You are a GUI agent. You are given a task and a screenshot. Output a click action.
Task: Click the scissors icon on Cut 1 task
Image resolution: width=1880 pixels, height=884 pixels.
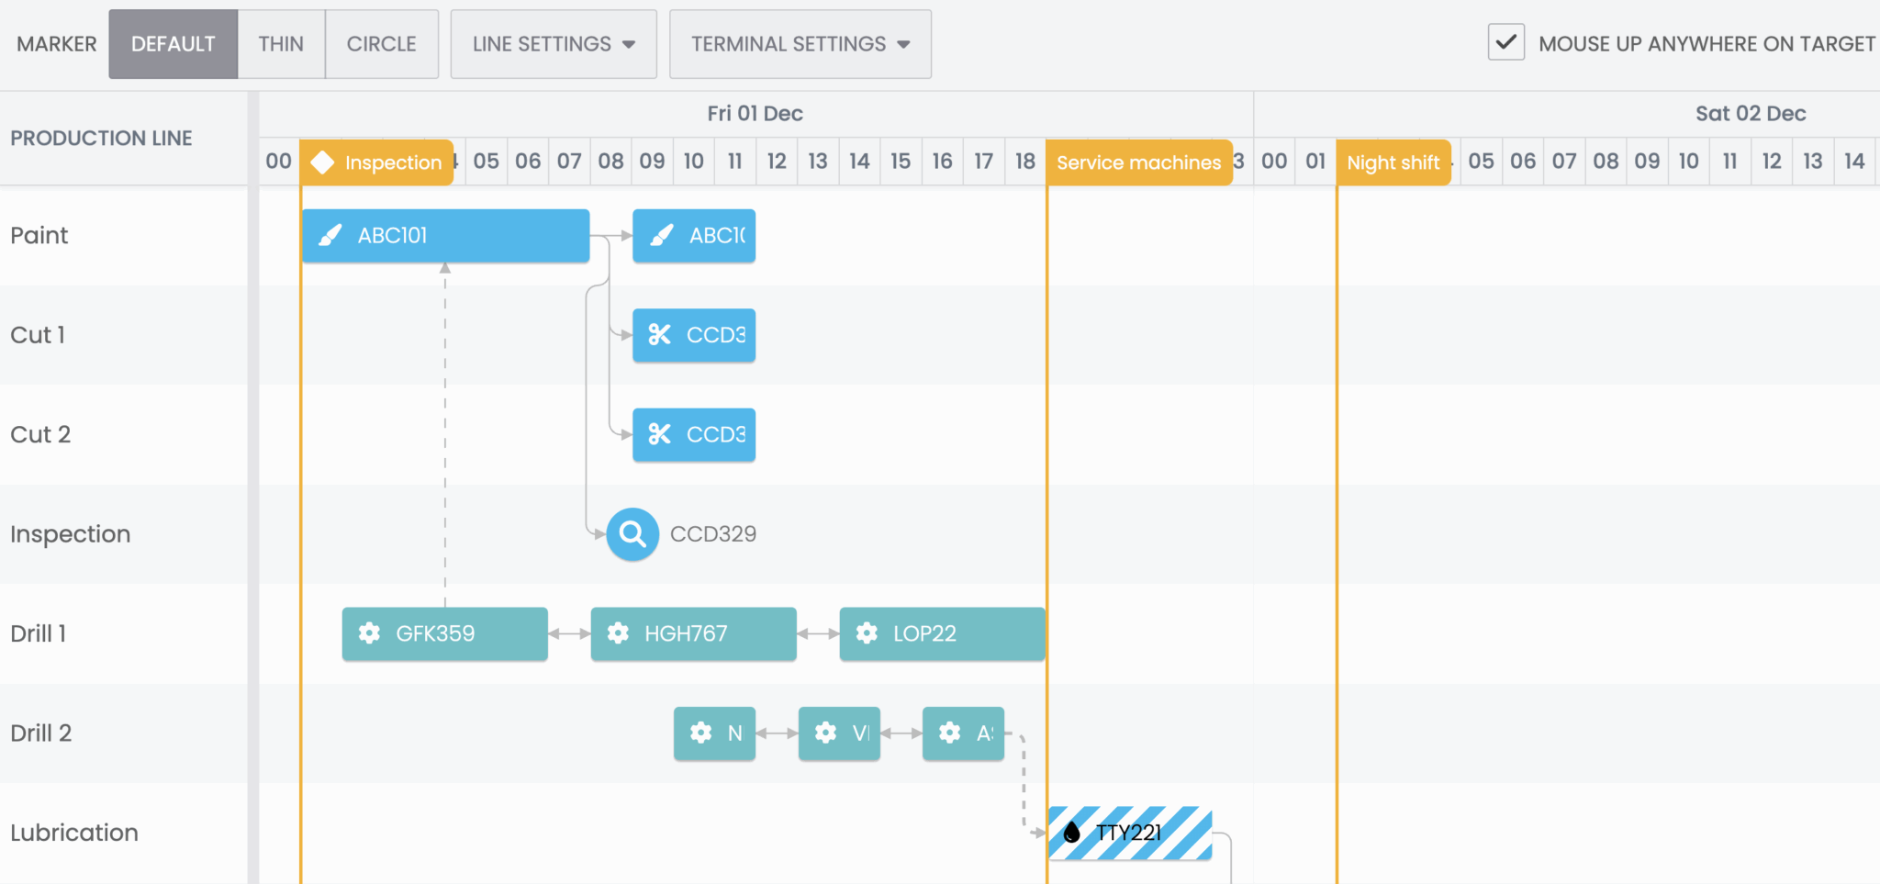coord(659,335)
